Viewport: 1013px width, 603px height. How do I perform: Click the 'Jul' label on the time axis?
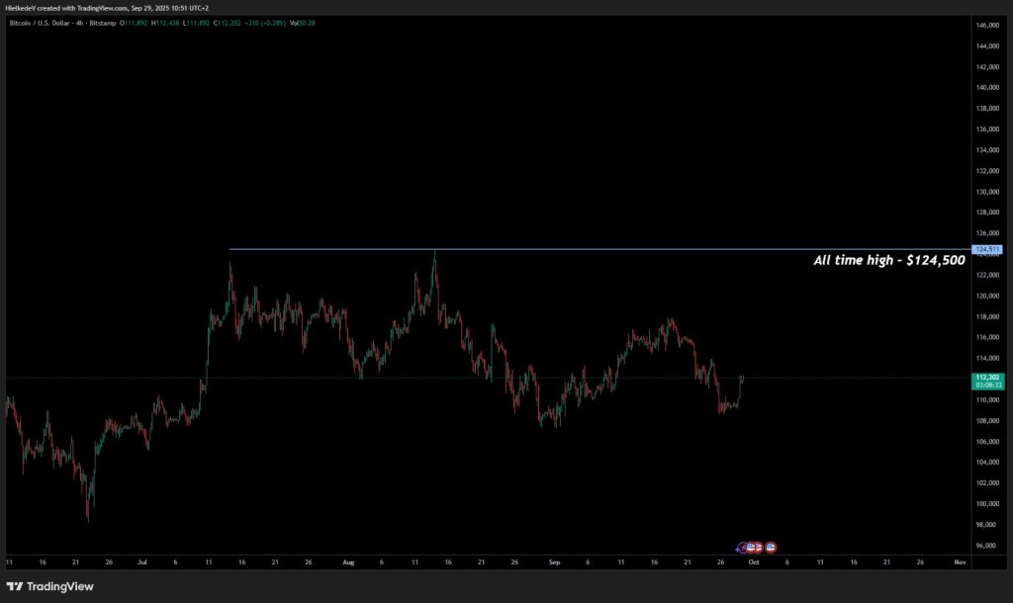[142, 561]
